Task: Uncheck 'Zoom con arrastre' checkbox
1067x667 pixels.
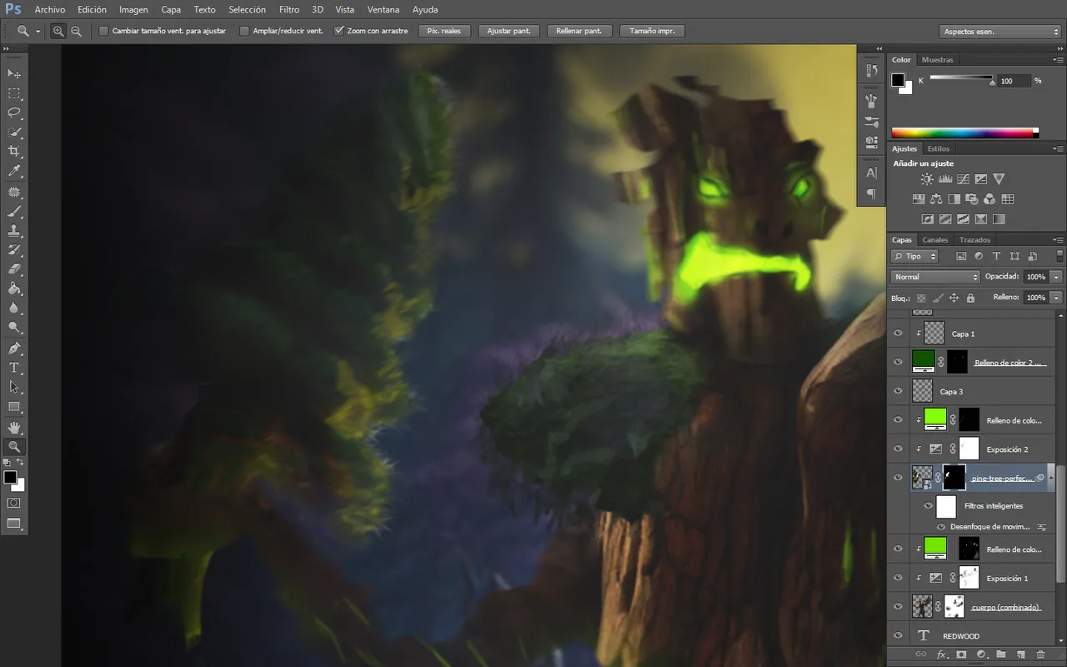Action: [338, 31]
